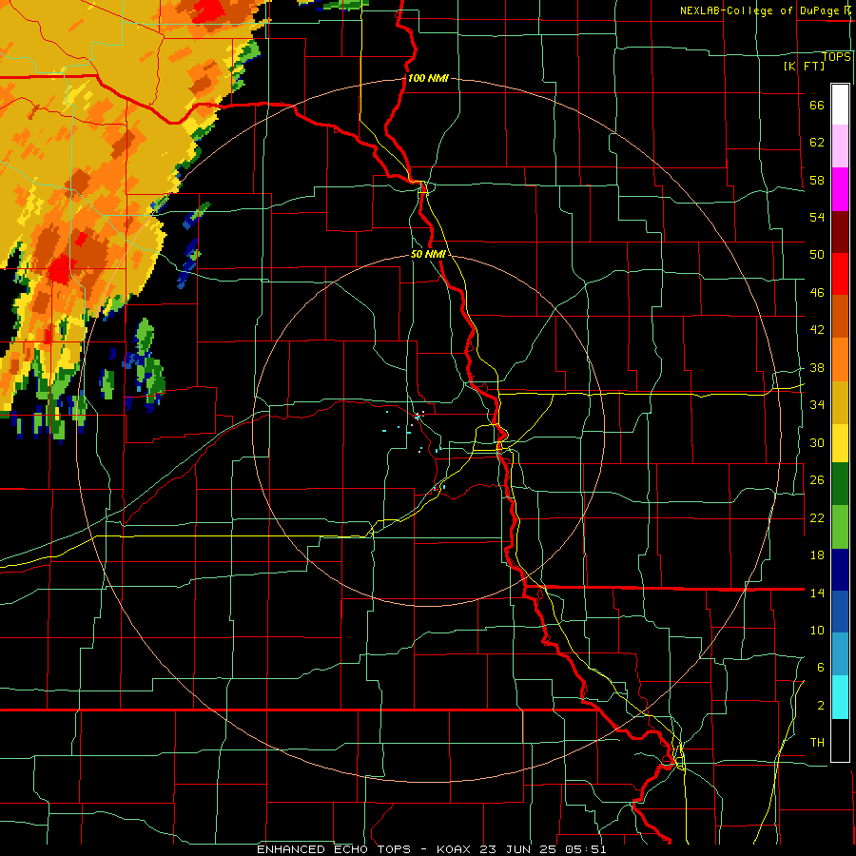Screen dimensions: 856x856
Task: Click the dark green legend band
Action: tap(840, 484)
